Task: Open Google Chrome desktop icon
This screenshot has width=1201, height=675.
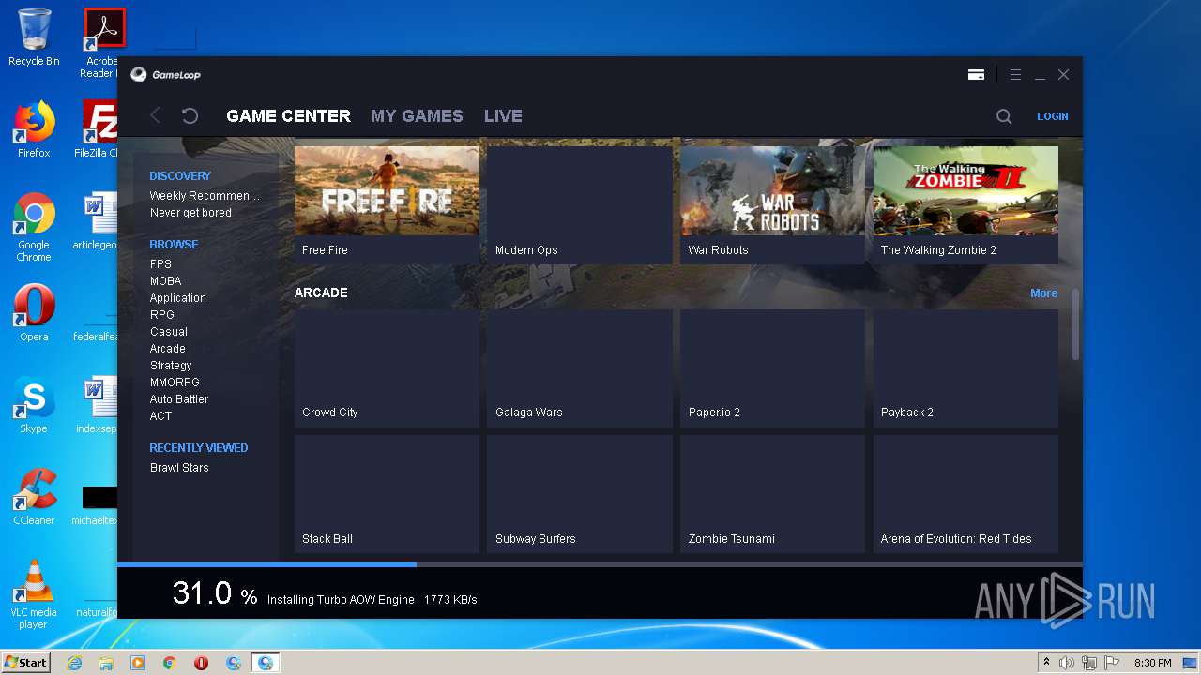Action: [34, 227]
